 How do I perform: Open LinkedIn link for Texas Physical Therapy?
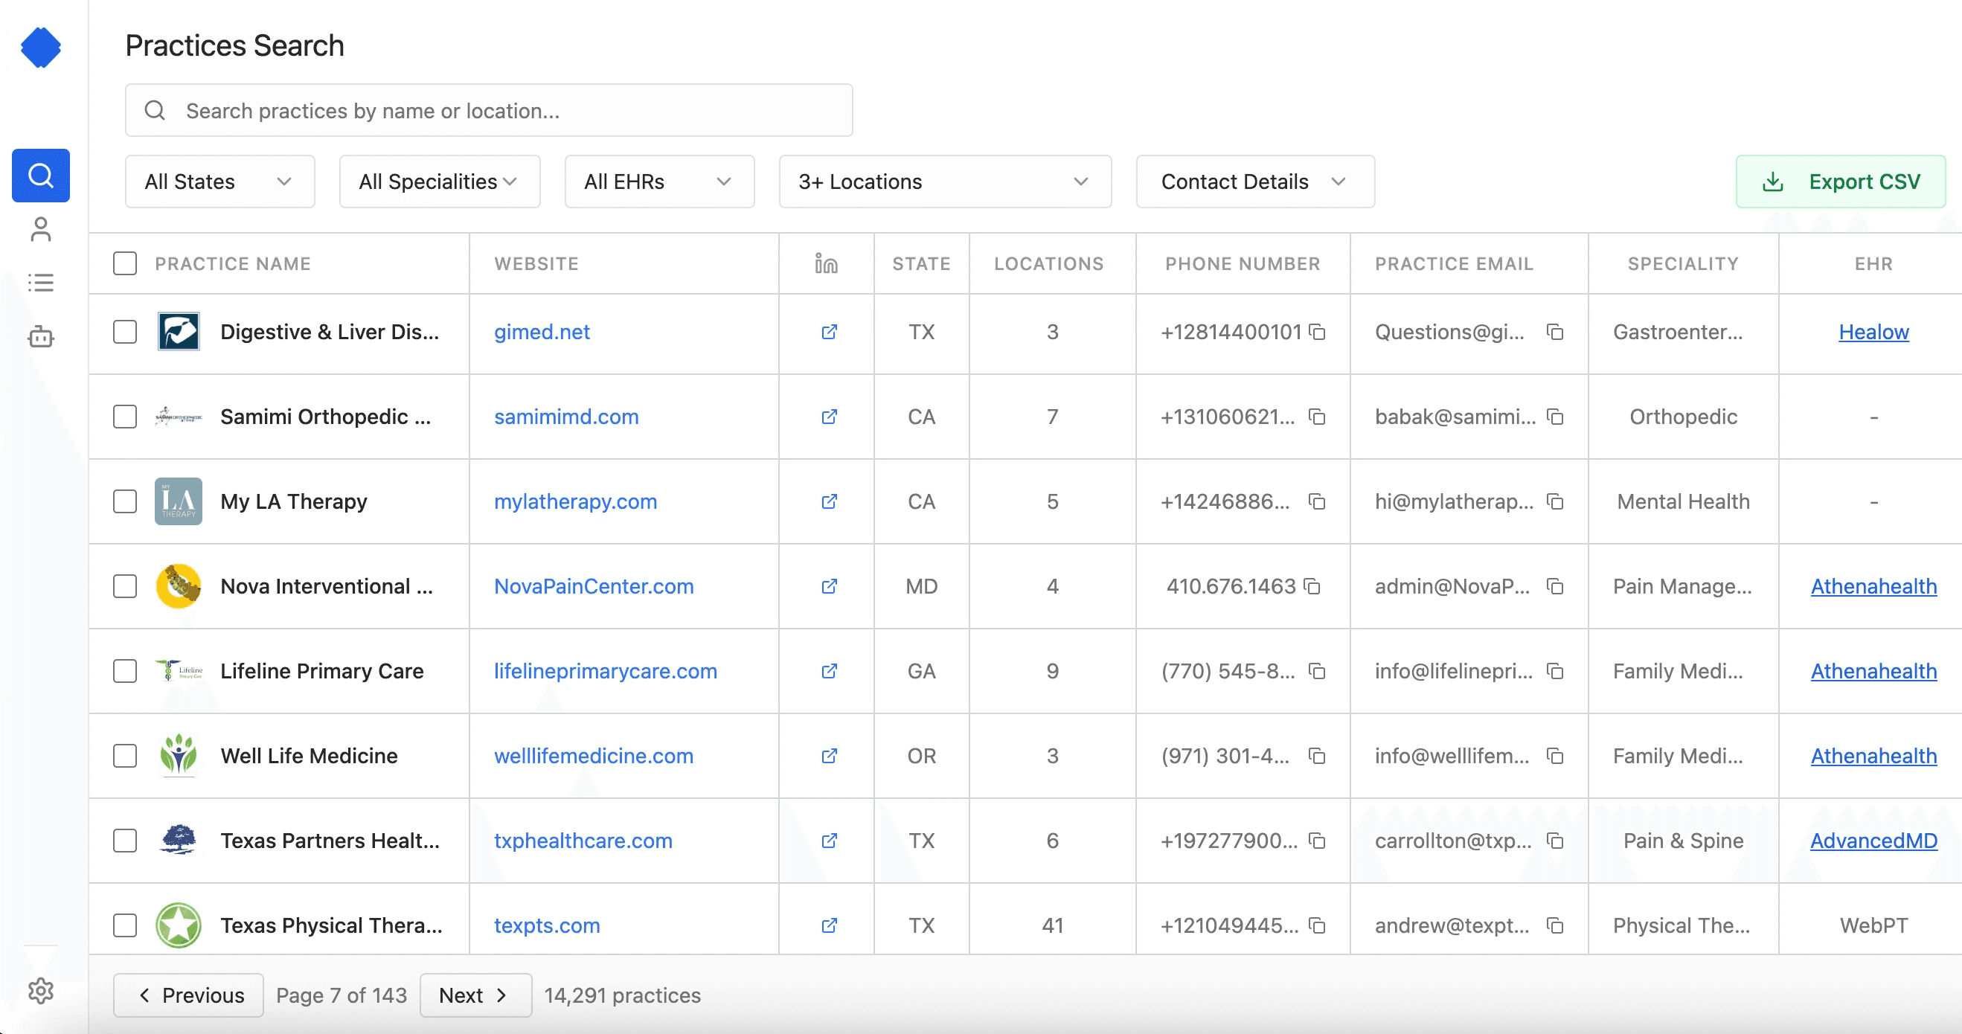click(x=829, y=925)
